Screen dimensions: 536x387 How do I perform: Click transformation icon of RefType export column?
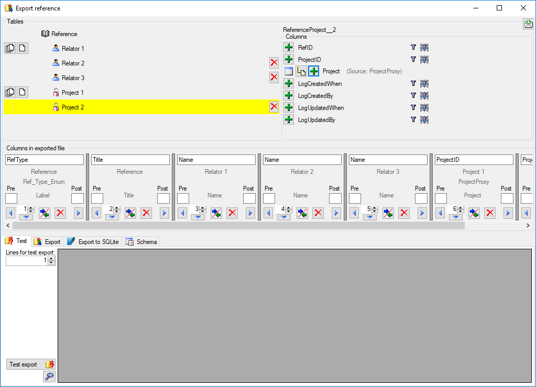click(45, 213)
